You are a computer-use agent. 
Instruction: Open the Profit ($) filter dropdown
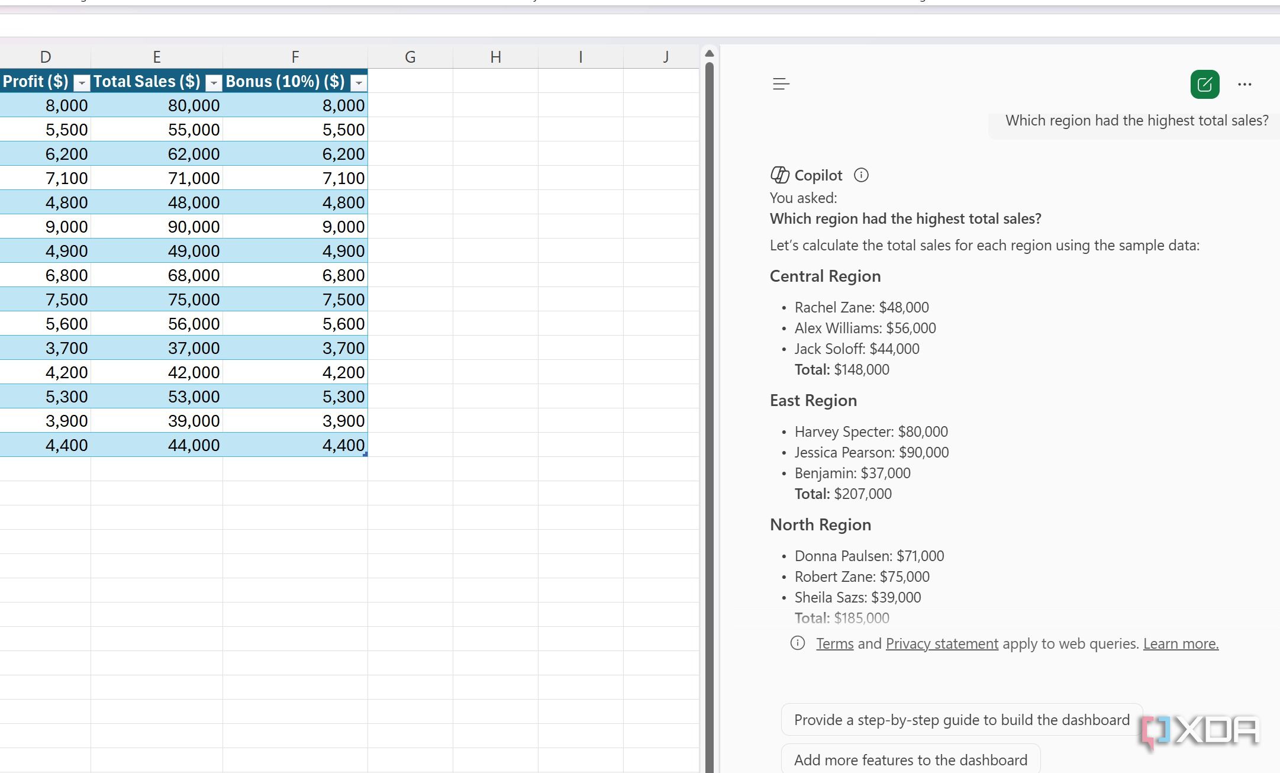point(82,83)
